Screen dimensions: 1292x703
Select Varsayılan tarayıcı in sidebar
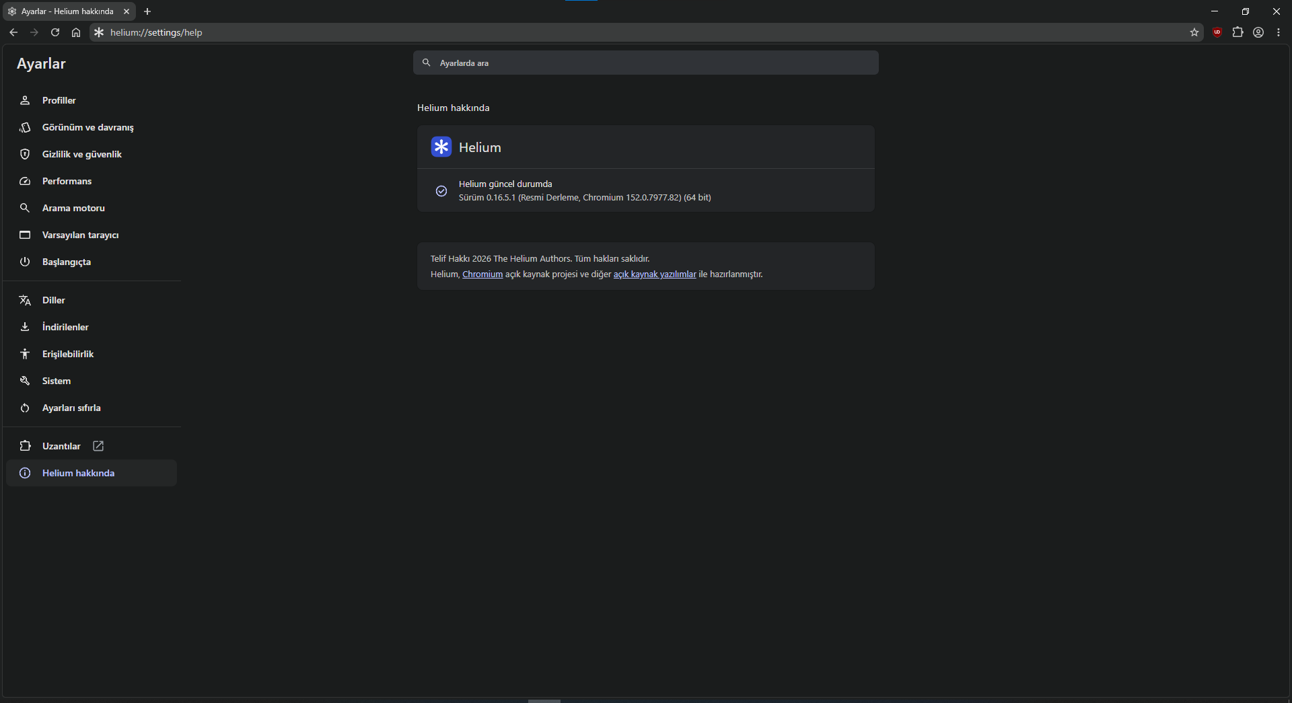[92, 235]
